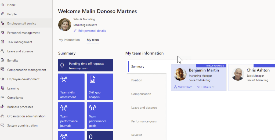The height and width of the screenshot is (140, 275).
Task: Select the Leave and absence icon
Action: [x=2, y=51]
